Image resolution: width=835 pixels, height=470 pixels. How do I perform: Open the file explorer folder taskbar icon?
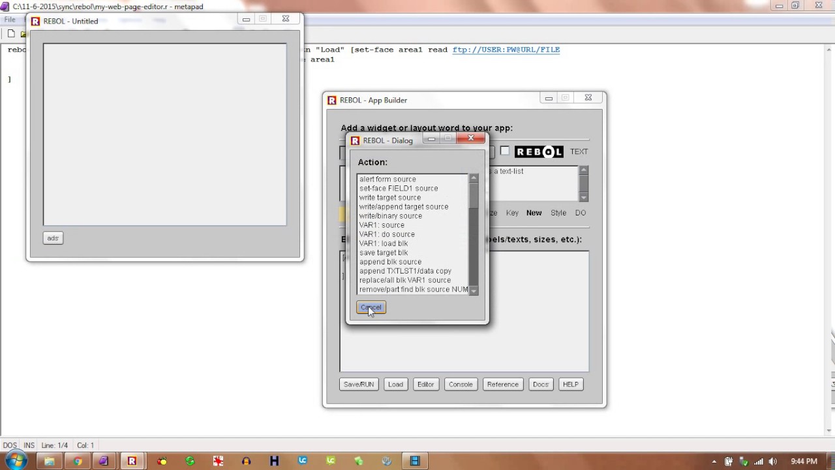coord(49,461)
